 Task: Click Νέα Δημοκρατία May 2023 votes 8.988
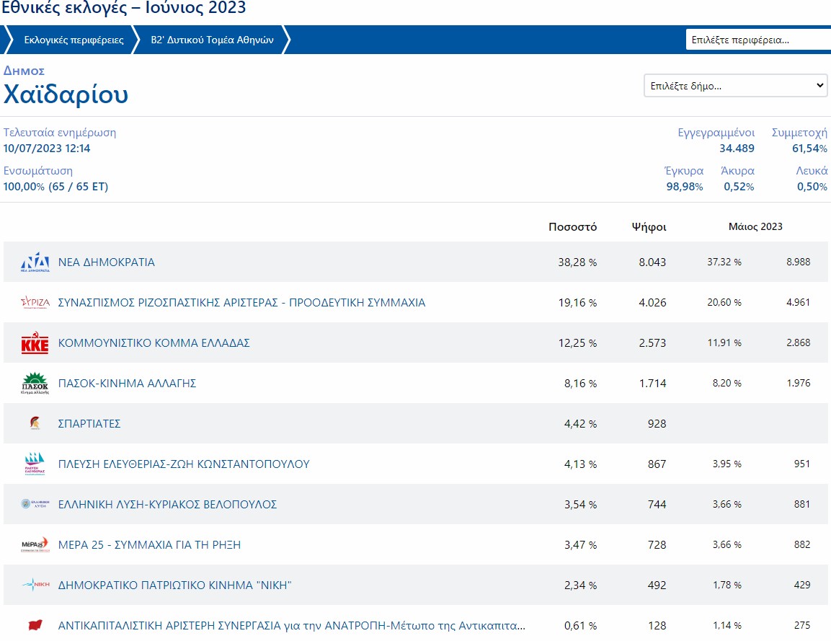[x=798, y=262]
